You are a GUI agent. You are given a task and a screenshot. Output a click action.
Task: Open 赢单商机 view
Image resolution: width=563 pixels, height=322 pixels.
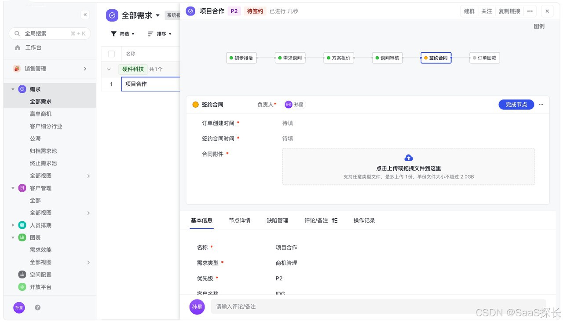(x=40, y=114)
